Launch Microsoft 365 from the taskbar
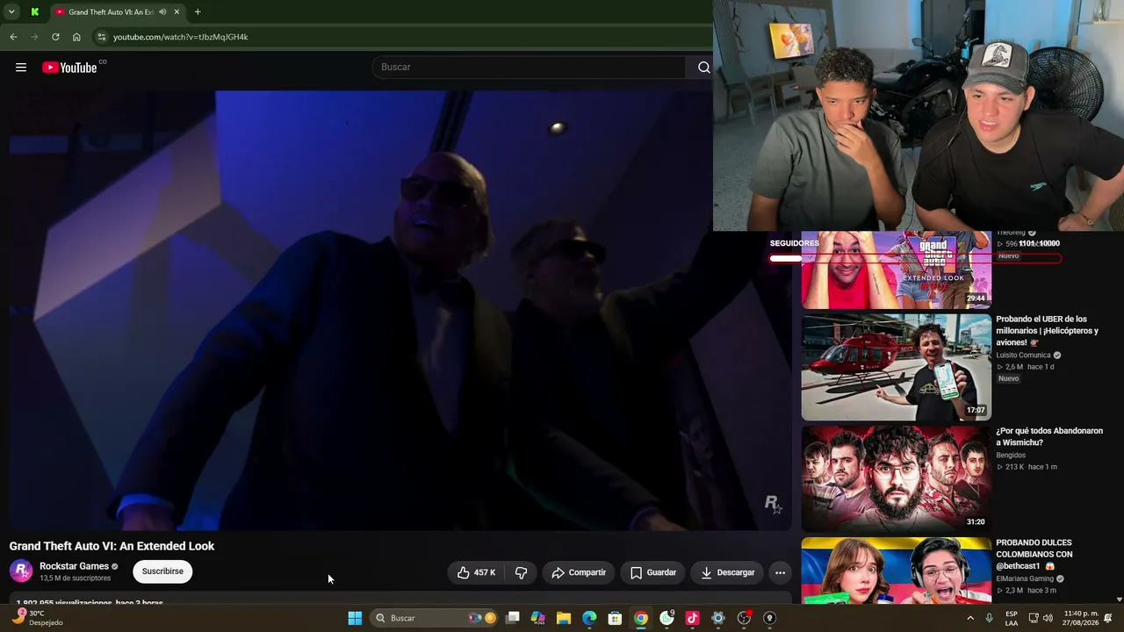1124x632 pixels. tap(538, 618)
